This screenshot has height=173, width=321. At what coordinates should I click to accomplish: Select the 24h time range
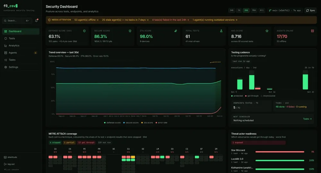231,11
